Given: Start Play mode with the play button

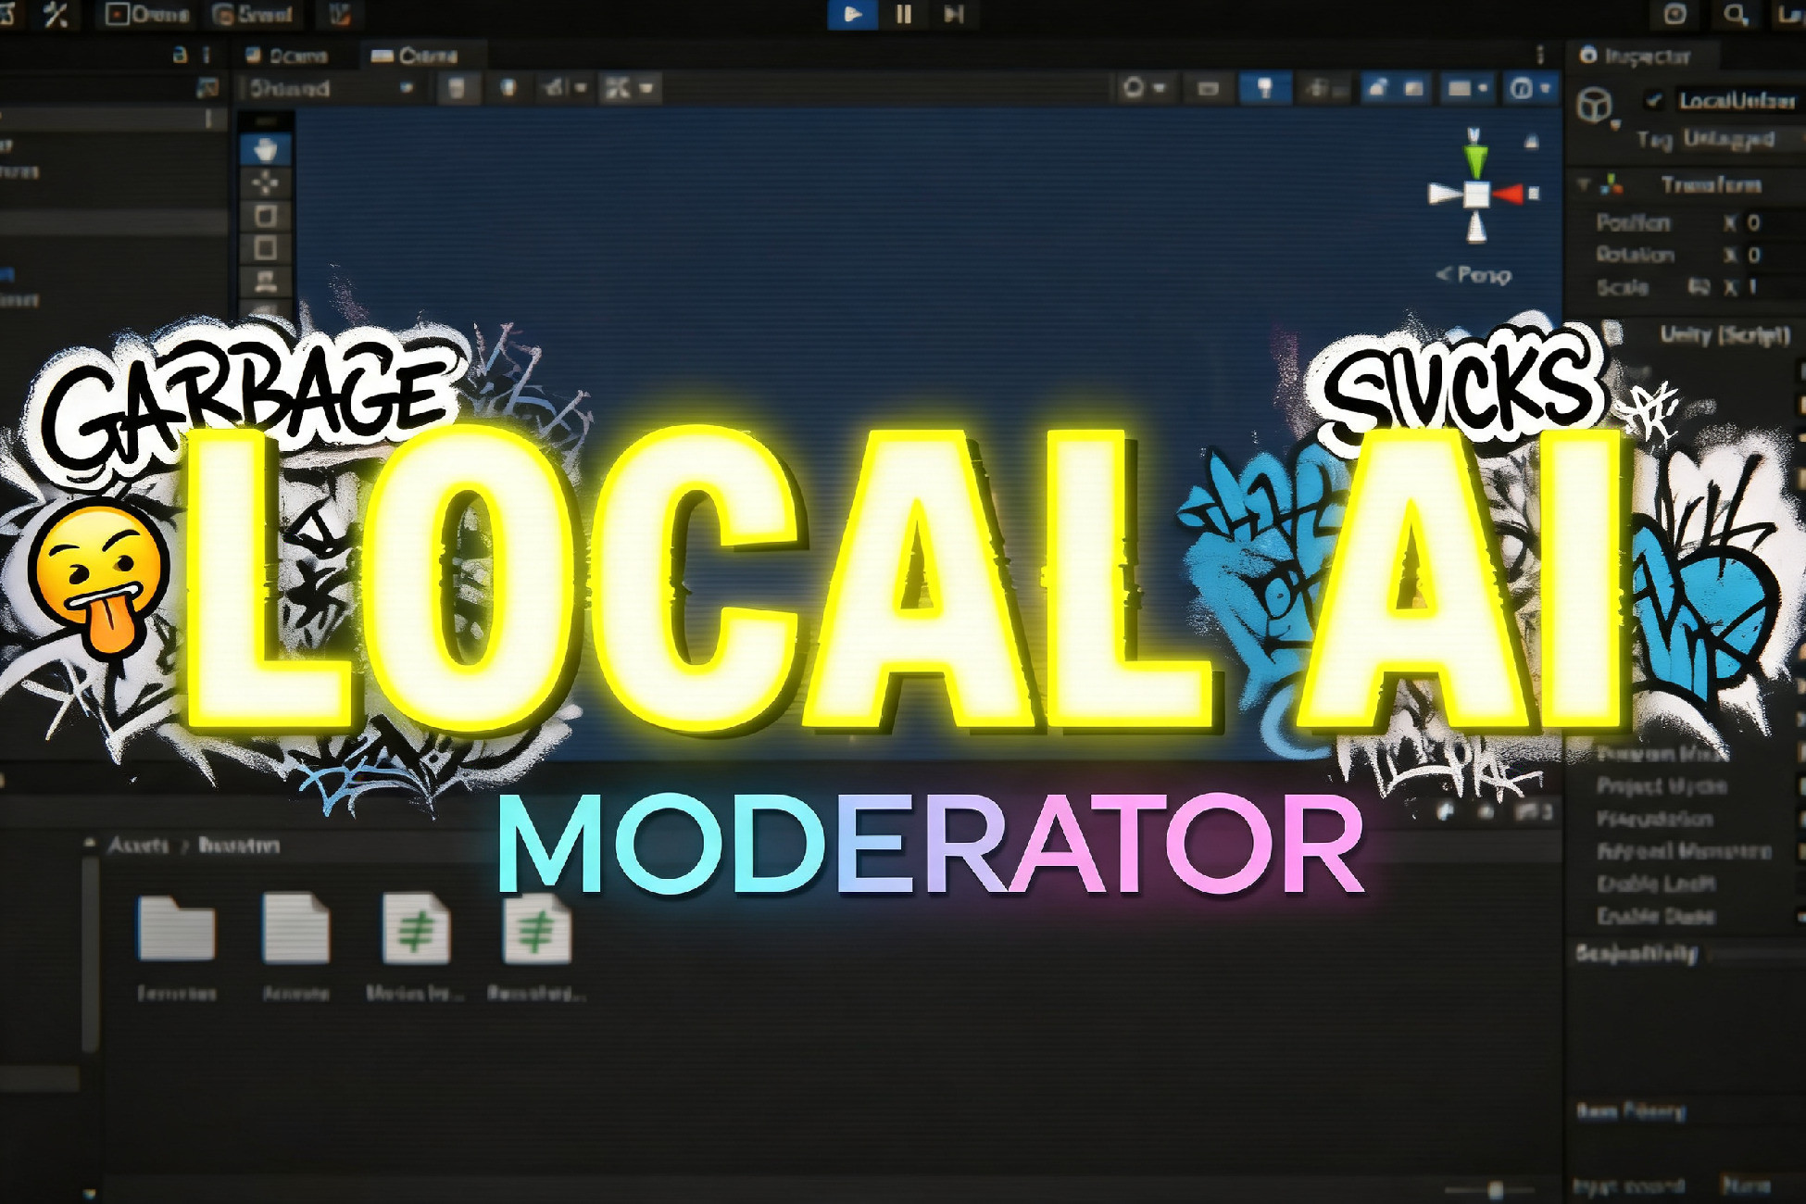Looking at the screenshot, I should click(853, 15).
